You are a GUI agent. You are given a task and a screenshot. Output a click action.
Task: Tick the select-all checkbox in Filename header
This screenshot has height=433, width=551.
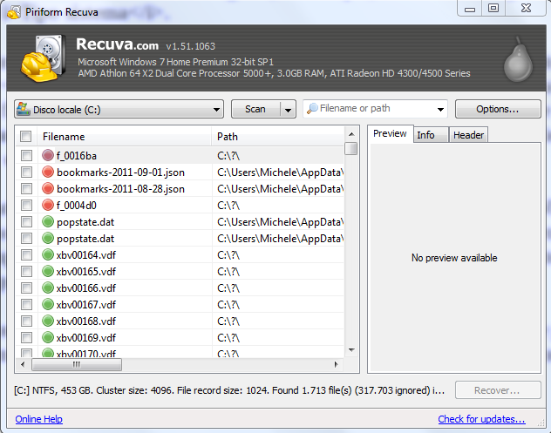25,136
